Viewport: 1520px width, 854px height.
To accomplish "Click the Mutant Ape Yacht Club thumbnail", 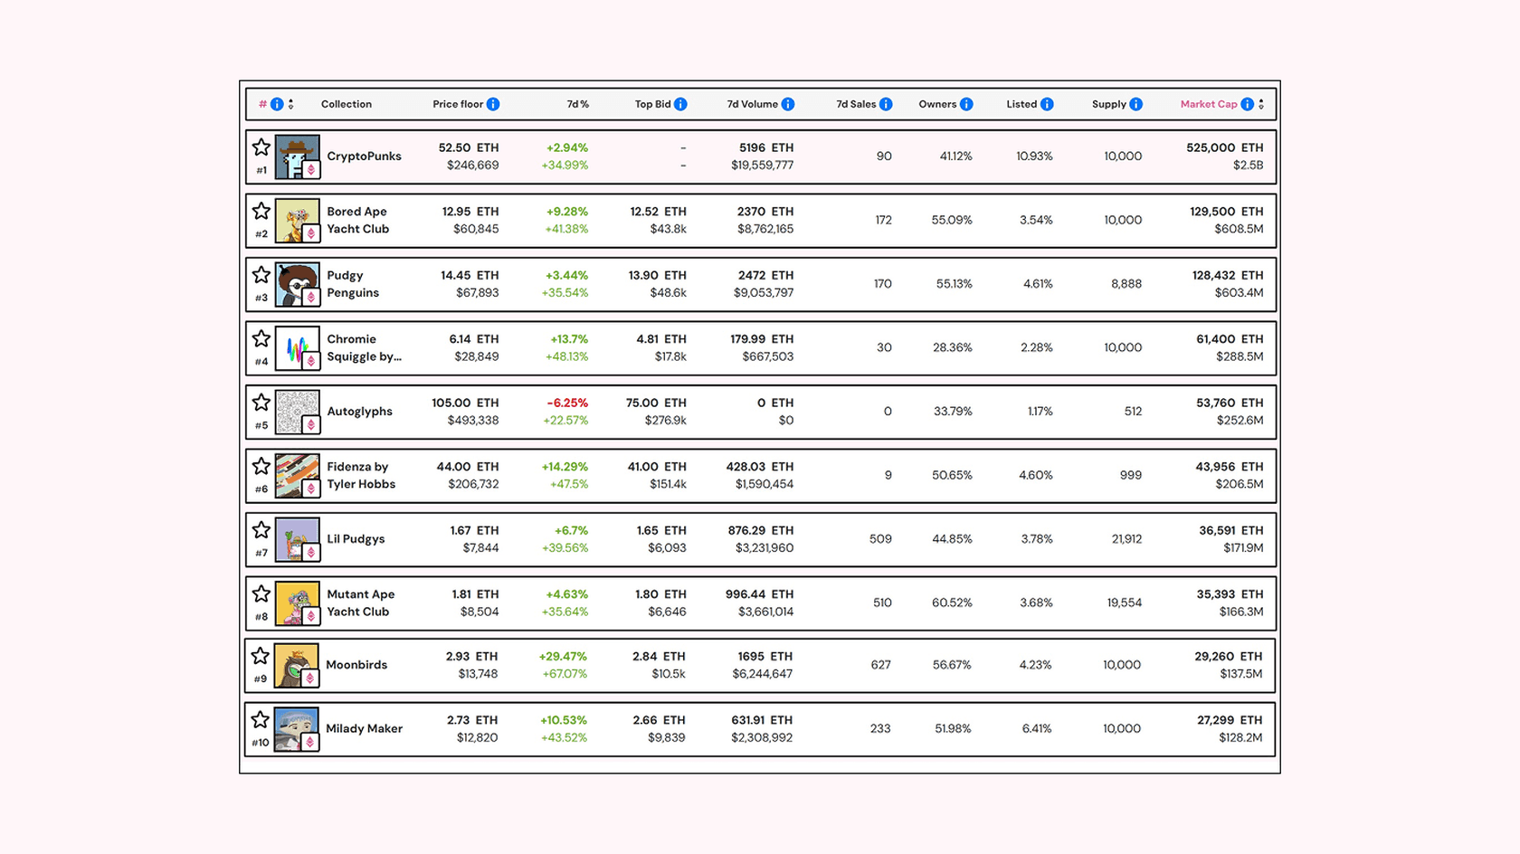I will pos(298,603).
